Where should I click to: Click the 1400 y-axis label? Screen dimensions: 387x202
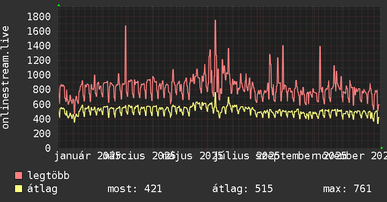(x=39, y=46)
